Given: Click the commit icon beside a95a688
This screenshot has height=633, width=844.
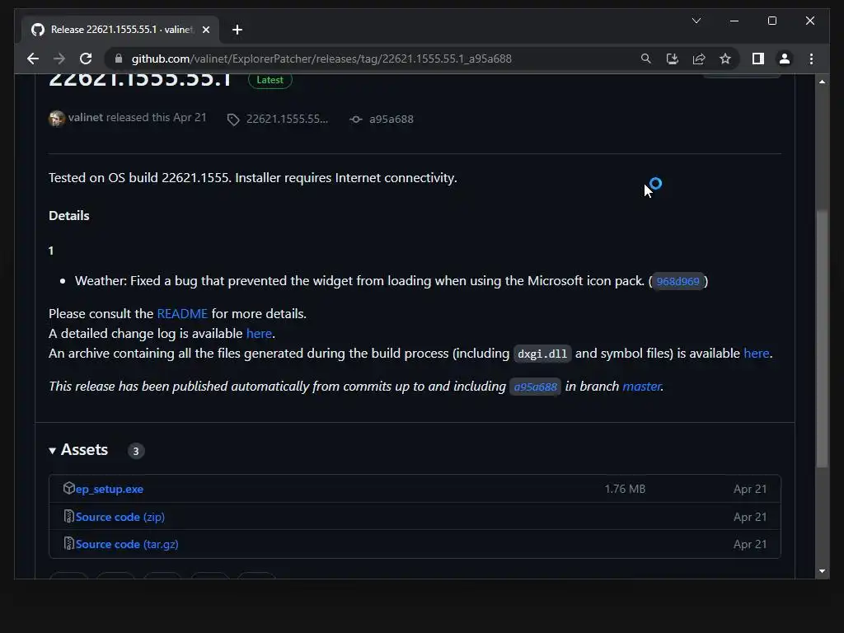Looking at the screenshot, I should tap(356, 120).
